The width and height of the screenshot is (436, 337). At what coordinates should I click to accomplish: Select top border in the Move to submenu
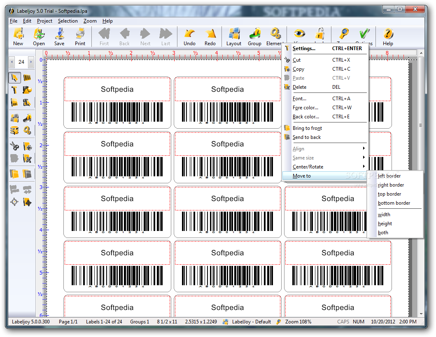coord(395,194)
